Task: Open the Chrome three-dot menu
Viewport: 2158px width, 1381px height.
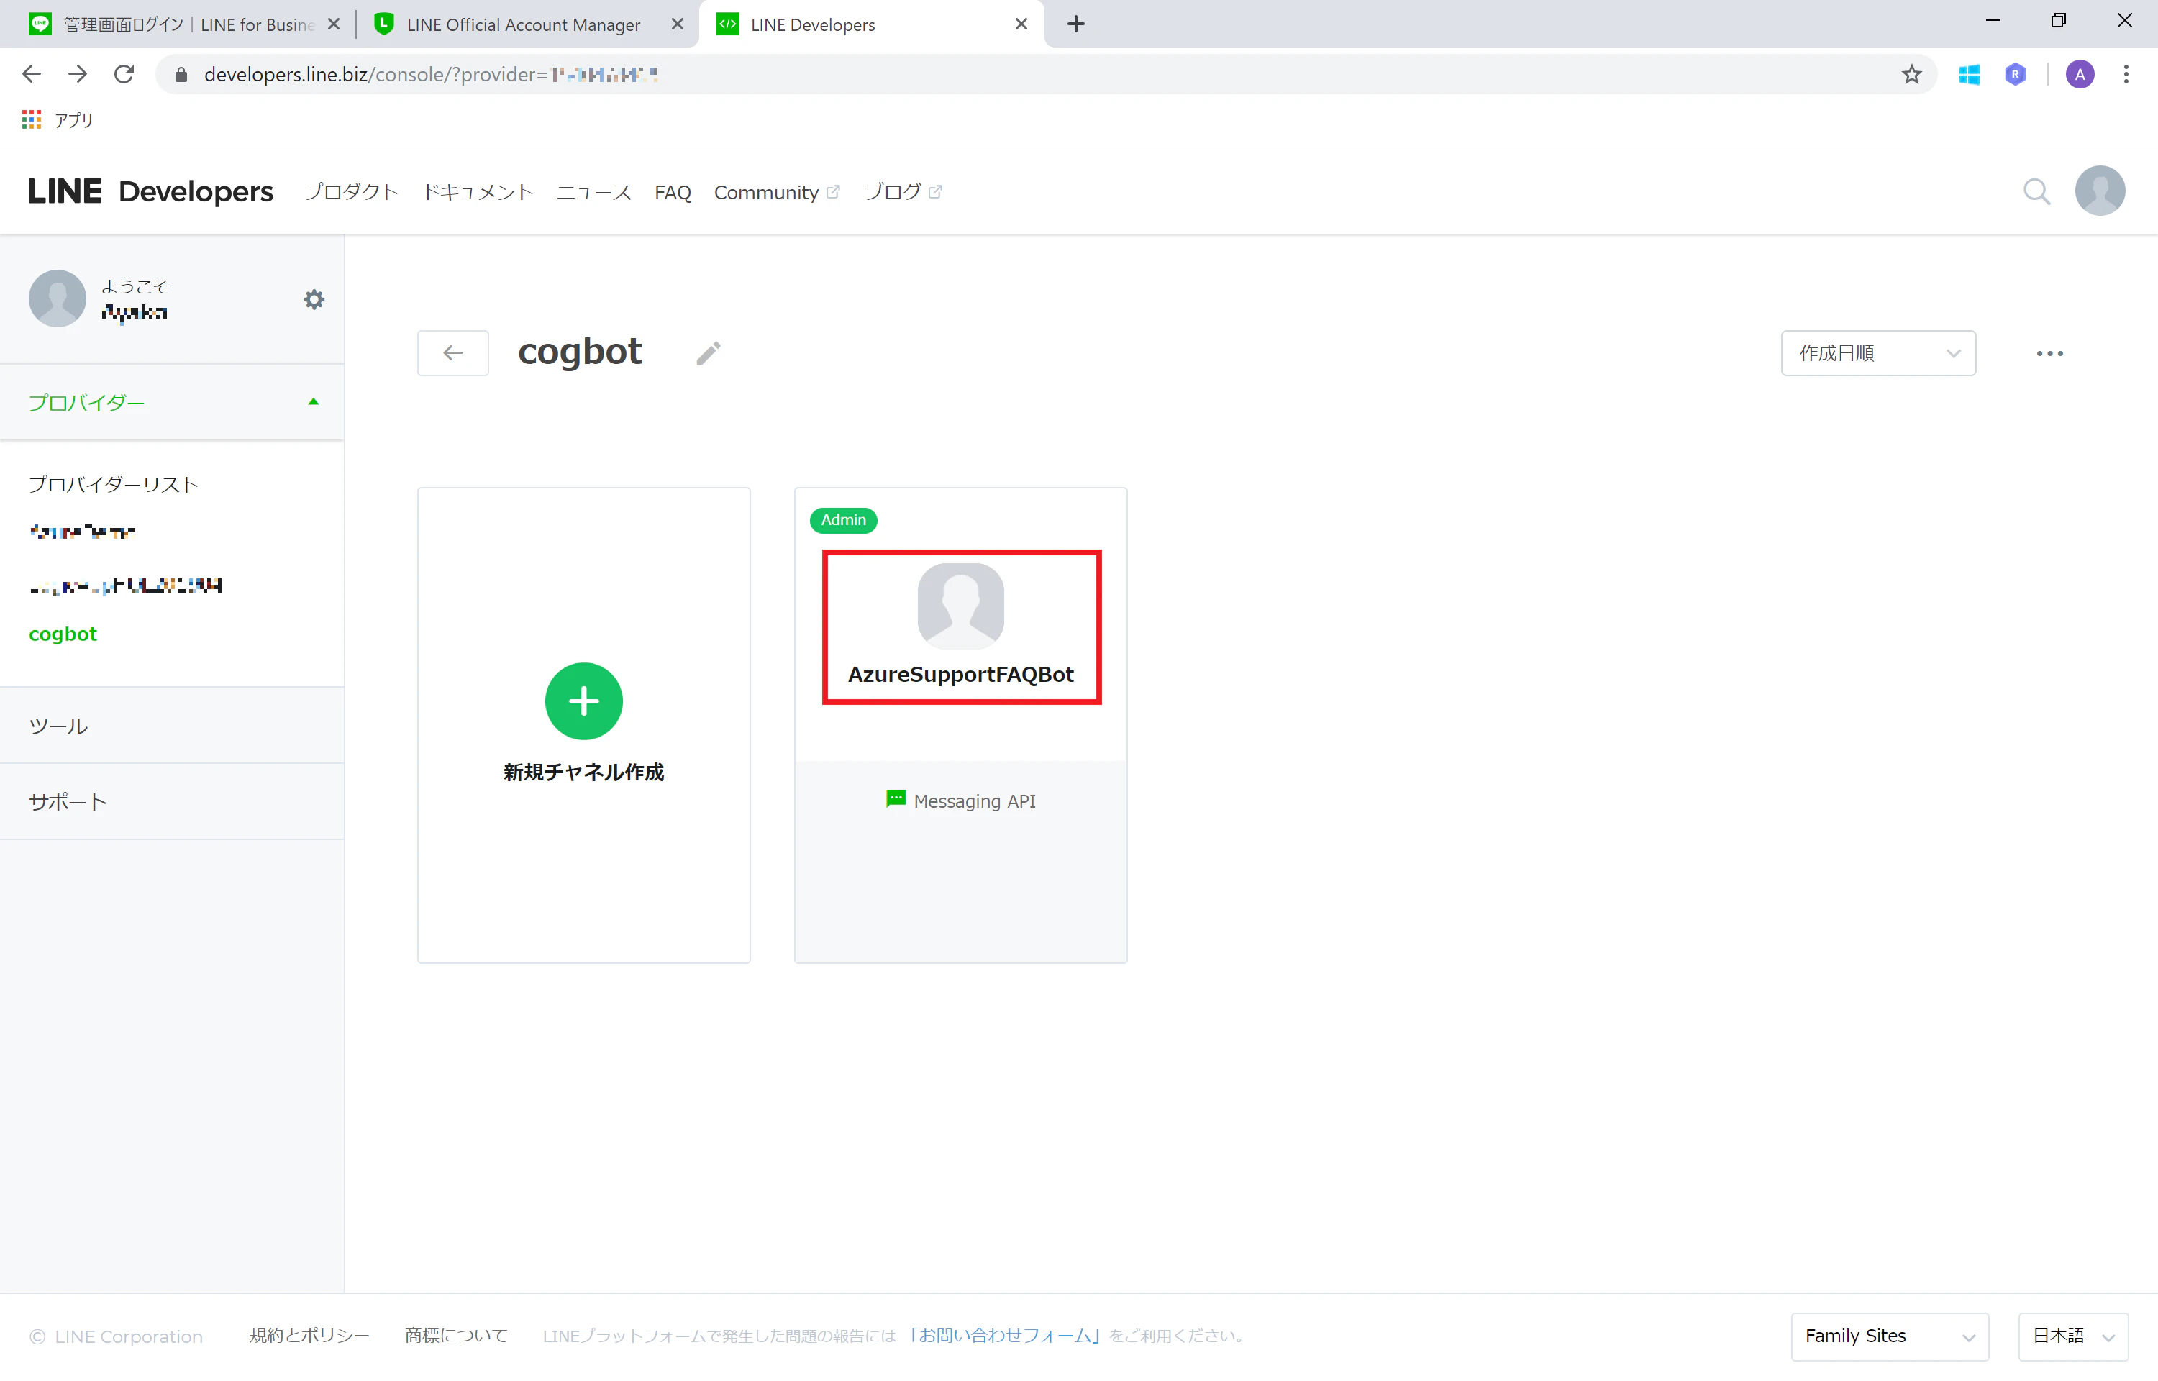Action: tap(2126, 74)
